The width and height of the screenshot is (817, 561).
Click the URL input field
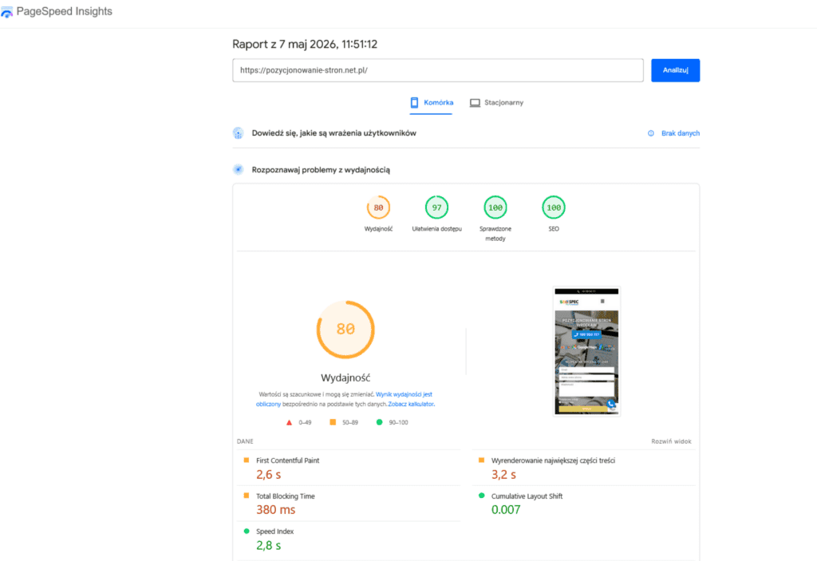point(438,70)
